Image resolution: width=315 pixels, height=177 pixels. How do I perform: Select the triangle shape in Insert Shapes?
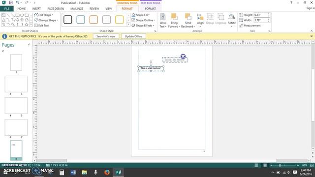[x=3, y=20]
